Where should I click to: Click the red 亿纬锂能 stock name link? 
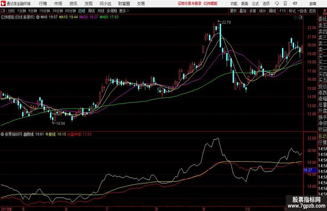[x=210, y=3]
